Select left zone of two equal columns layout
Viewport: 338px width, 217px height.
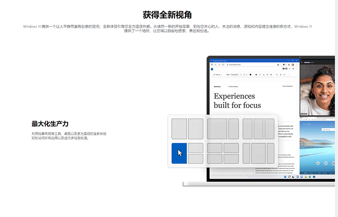(x=179, y=129)
